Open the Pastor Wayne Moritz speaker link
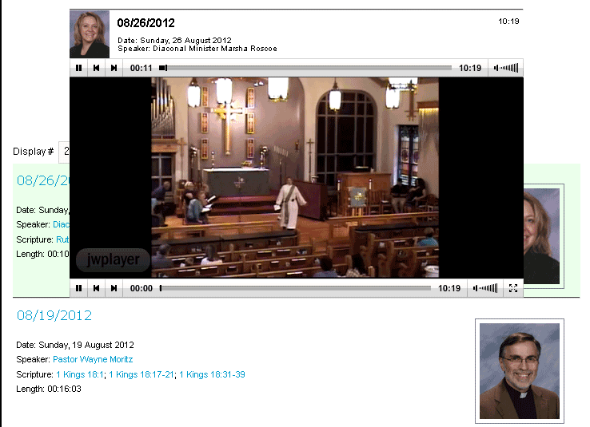Image resolution: width=590 pixels, height=427 pixels. point(93,359)
